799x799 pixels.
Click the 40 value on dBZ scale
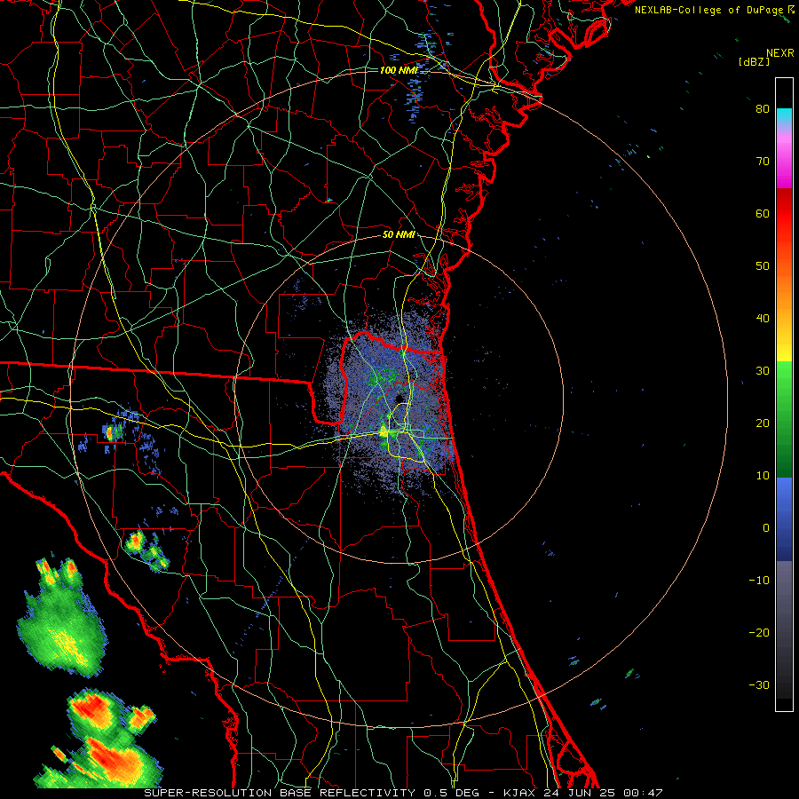coord(763,318)
